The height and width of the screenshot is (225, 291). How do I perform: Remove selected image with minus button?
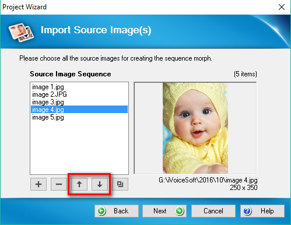(x=59, y=184)
